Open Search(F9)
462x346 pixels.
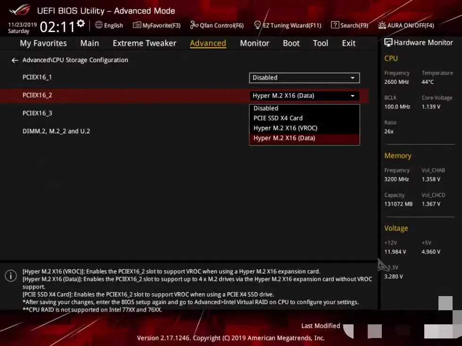click(350, 25)
